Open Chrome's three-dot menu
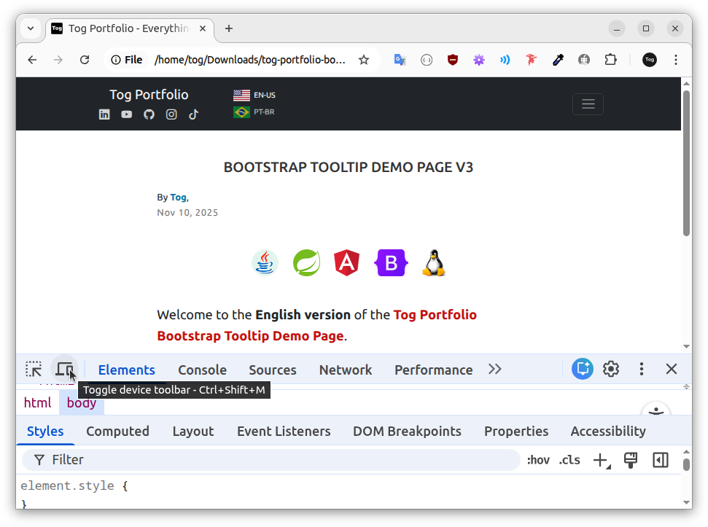708x527 pixels. (x=675, y=60)
